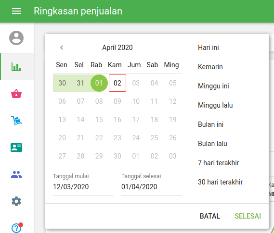Screen dimensions: 274x233
Task: Click the 'Tanggal mulai' date field
Action: tap(83, 187)
